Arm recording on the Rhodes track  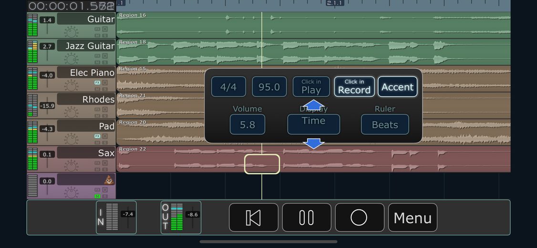[105, 109]
